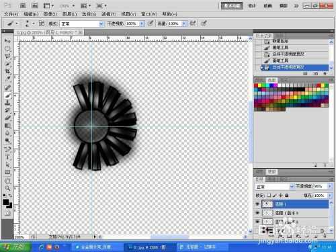Image resolution: width=336 pixels, height=252 pixels.
Task: Click the foreground color black swatch
Action: [6, 202]
